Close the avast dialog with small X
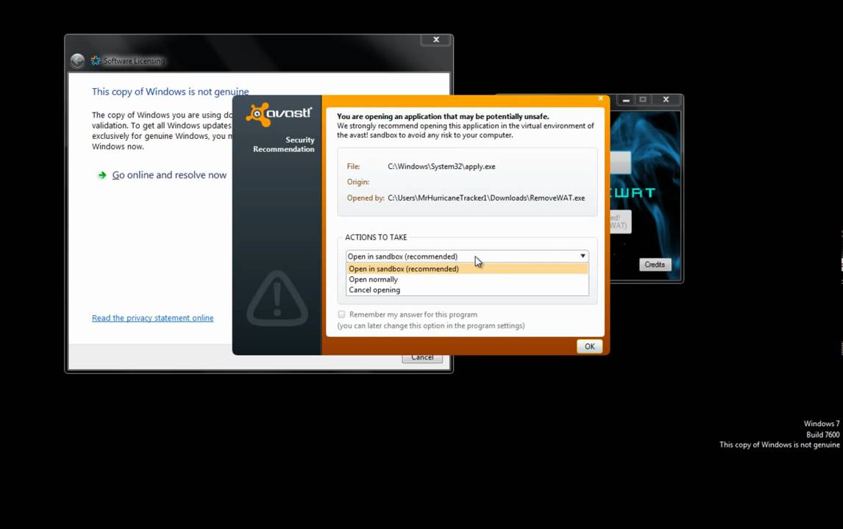843x529 pixels. [600, 98]
